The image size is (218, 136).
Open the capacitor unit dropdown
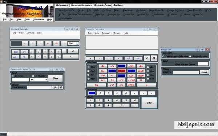coord(39,80)
